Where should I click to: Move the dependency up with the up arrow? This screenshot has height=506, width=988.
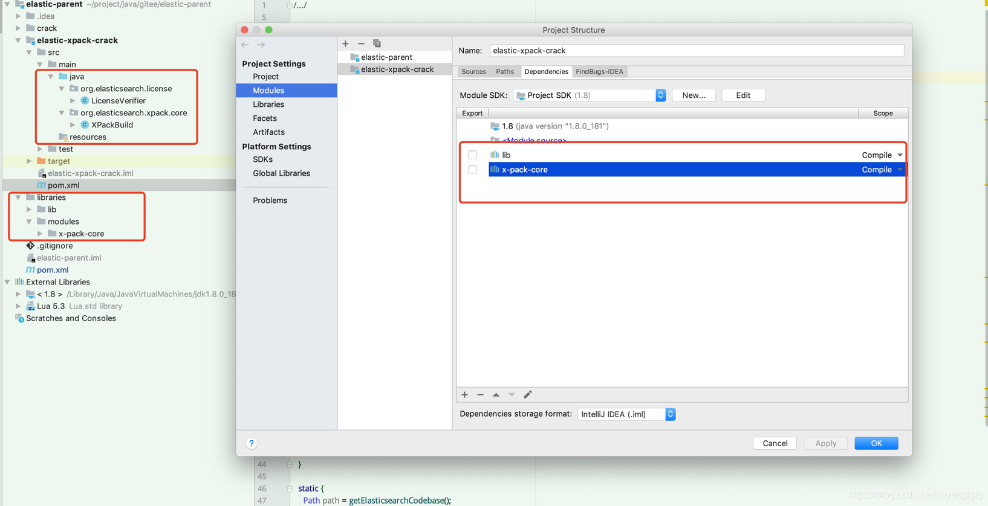[496, 395]
